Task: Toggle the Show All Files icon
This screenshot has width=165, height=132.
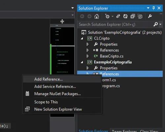Action: 140,16
